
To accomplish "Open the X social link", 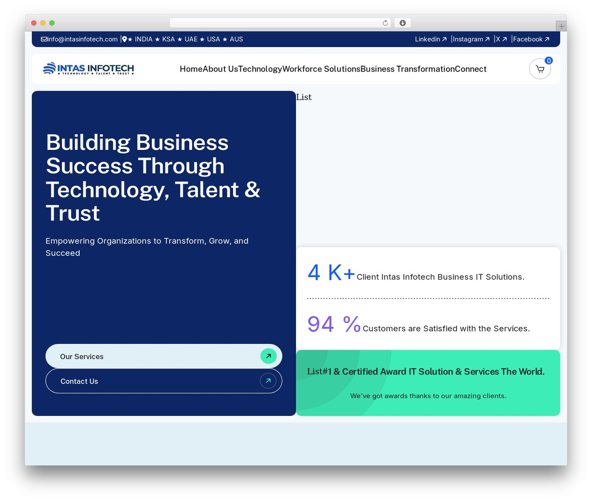I will click(x=501, y=39).
